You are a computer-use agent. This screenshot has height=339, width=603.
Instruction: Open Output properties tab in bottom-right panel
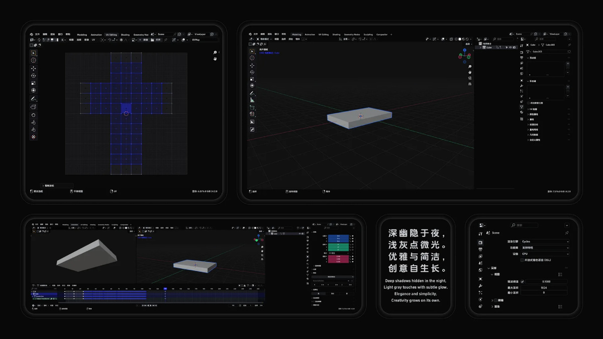480,250
